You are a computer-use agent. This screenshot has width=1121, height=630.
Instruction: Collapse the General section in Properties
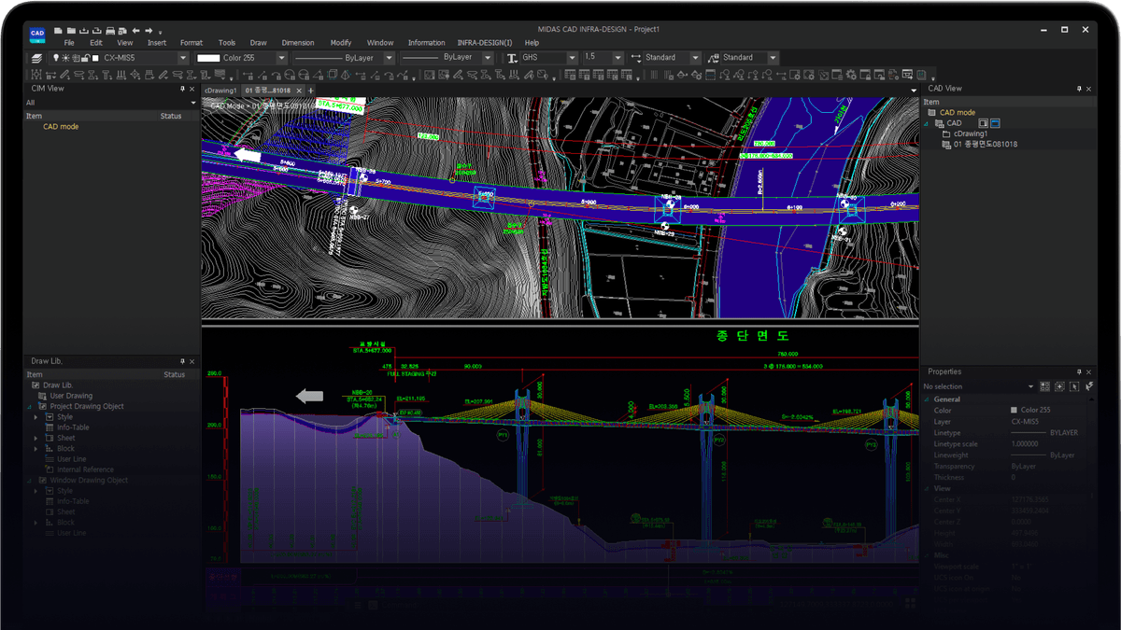pos(926,399)
